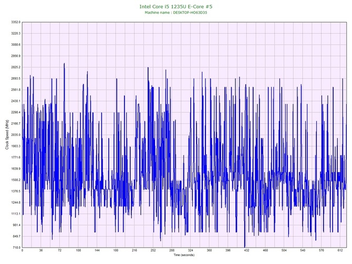352x264 pixels.
Task: Click the 2298.4 y-axis value
Action: (16, 112)
